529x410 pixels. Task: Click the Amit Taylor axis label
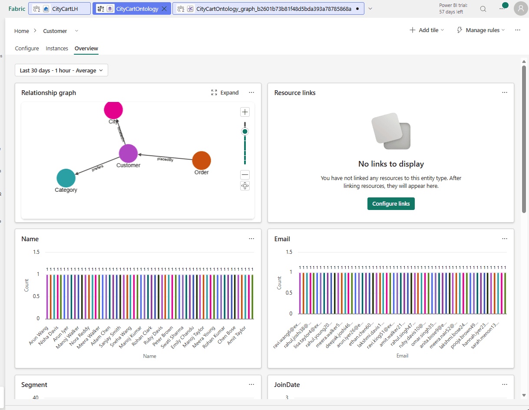237,335
